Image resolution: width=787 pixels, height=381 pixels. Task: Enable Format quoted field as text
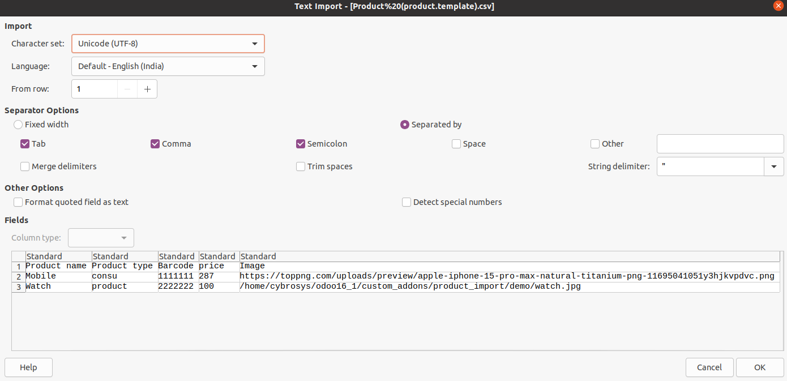(18, 202)
